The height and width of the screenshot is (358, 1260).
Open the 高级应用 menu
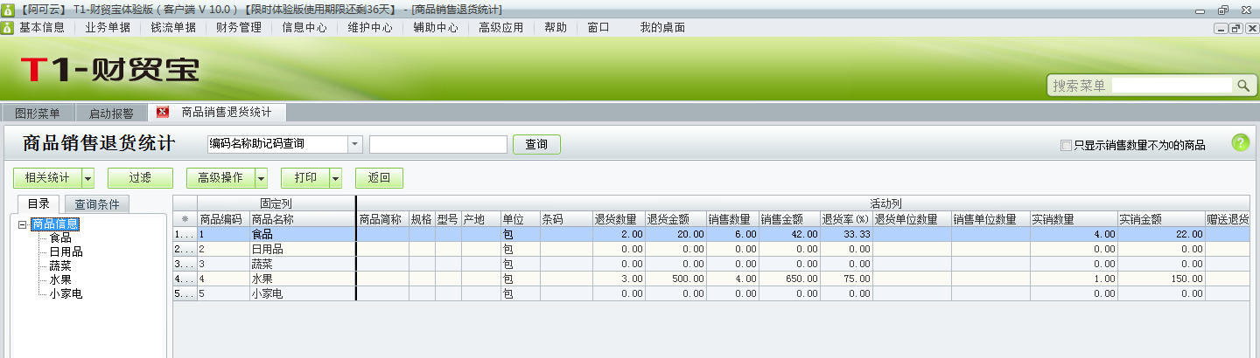[501, 27]
